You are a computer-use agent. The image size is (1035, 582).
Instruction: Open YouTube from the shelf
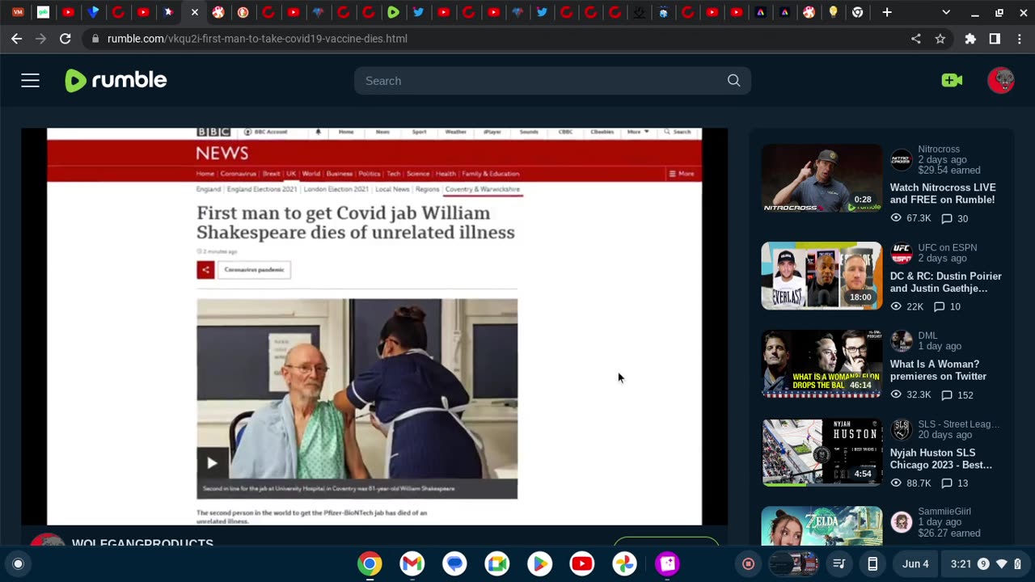(582, 563)
